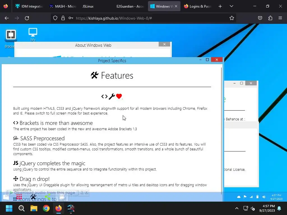287x215 pixels.
Task: Switch to the MASH - Micro tab
Action: click(x=63, y=6)
